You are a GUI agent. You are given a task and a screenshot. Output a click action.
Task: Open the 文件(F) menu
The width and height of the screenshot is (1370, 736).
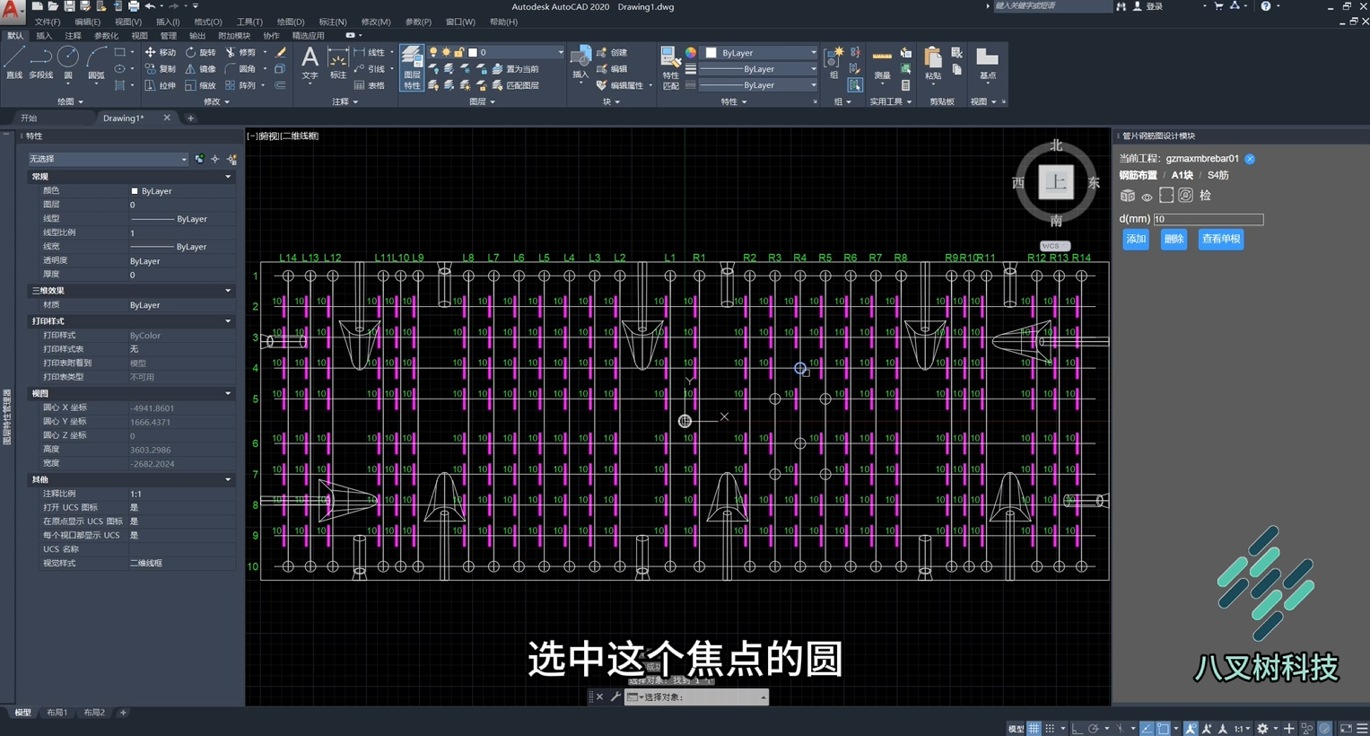coord(48,22)
